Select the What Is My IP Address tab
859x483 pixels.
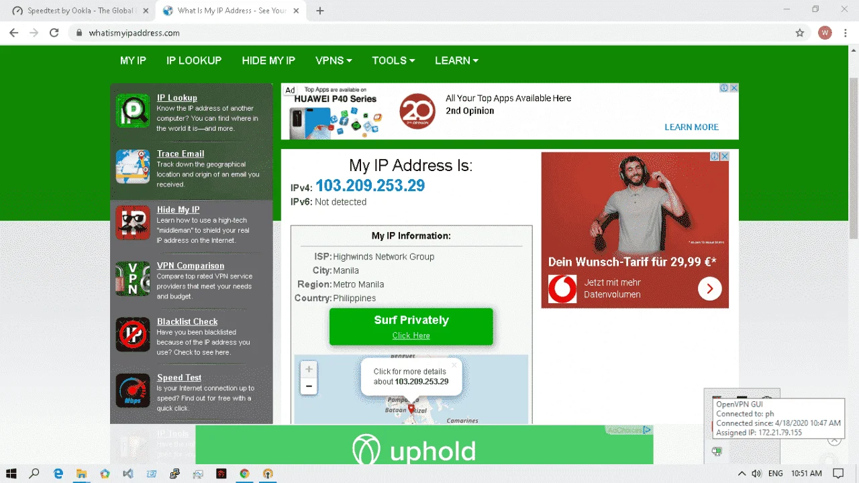tap(231, 11)
